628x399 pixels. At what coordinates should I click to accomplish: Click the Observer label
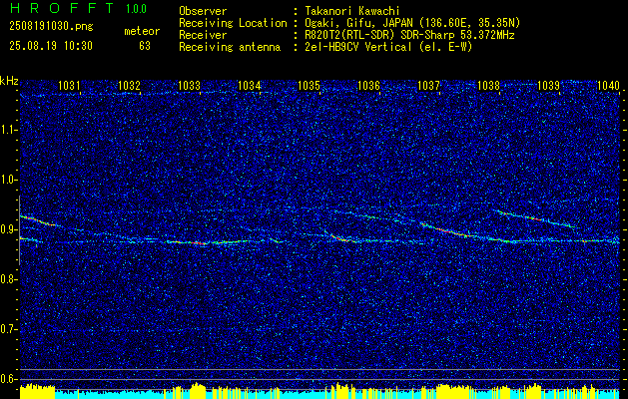click(x=203, y=11)
